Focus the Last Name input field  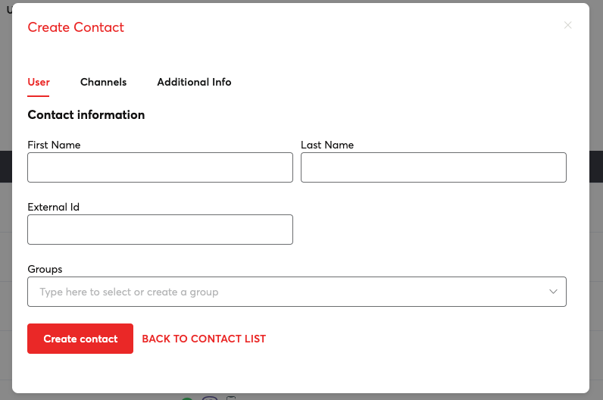click(433, 167)
